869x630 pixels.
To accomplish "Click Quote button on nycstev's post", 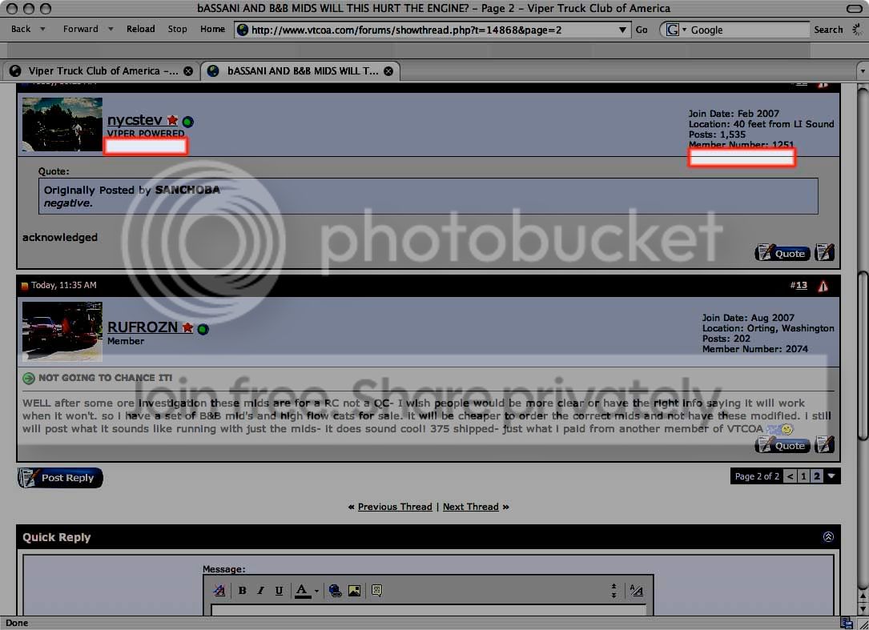I will [783, 253].
